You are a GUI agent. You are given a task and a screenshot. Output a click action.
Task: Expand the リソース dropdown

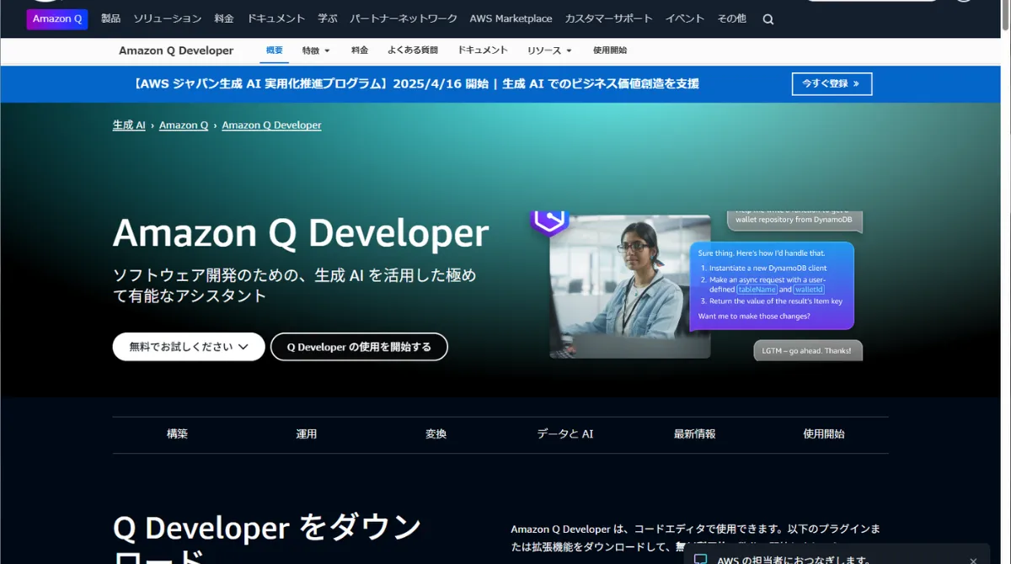(549, 51)
